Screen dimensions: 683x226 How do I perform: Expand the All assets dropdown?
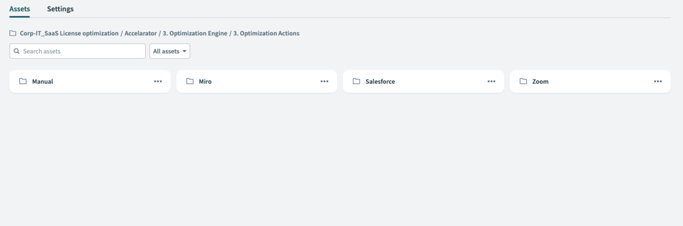170,51
